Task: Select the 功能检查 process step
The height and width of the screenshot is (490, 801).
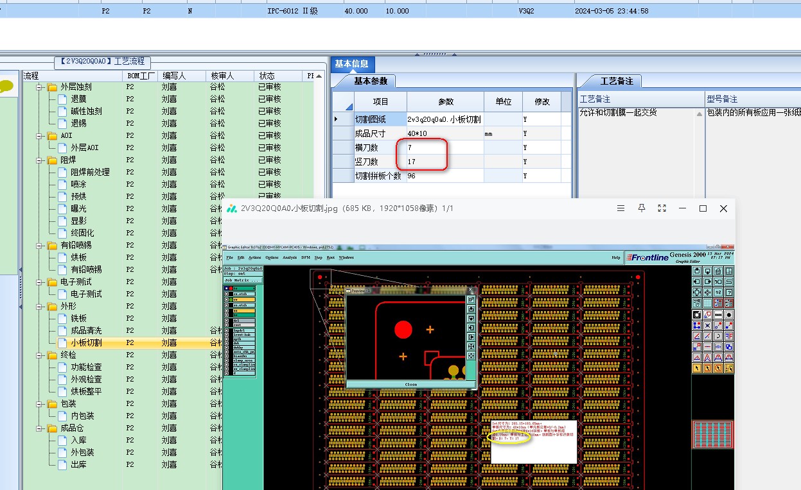Action: coord(86,367)
